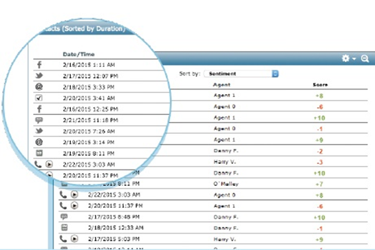Click phone icon for 2/17/2015 5:03 PM

pos(63,238)
